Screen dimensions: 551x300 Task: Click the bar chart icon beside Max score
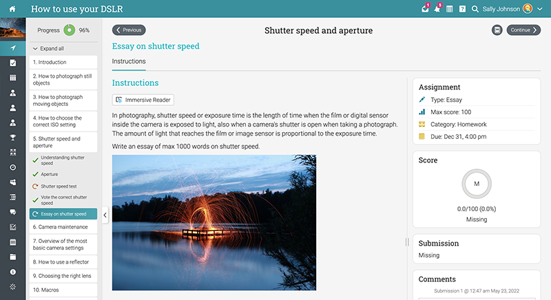click(422, 112)
